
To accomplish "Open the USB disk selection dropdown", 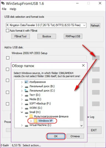I will coord(46,25).
